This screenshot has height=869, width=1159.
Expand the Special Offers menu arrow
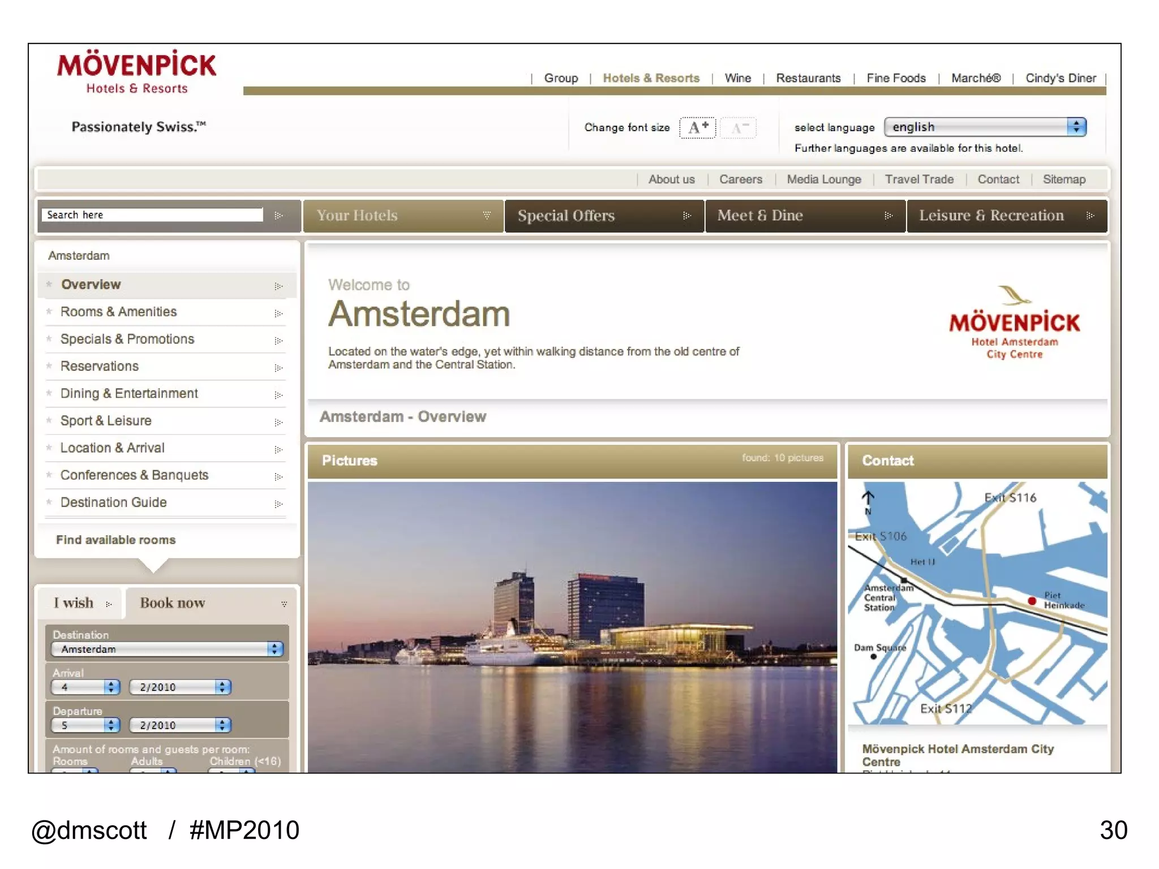[x=687, y=216]
